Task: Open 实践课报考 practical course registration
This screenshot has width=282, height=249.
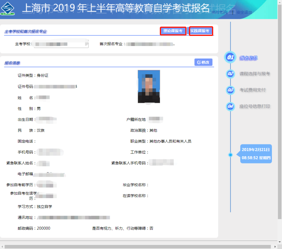Action: pyautogui.click(x=201, y=31)
